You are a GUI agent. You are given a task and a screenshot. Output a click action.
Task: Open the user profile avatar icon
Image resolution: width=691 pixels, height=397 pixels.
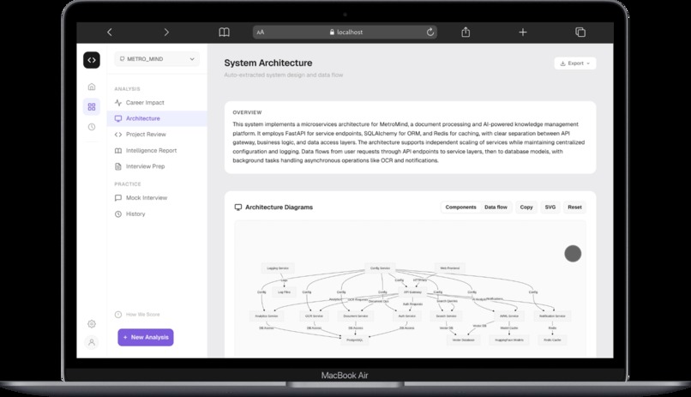coord(92,342)
